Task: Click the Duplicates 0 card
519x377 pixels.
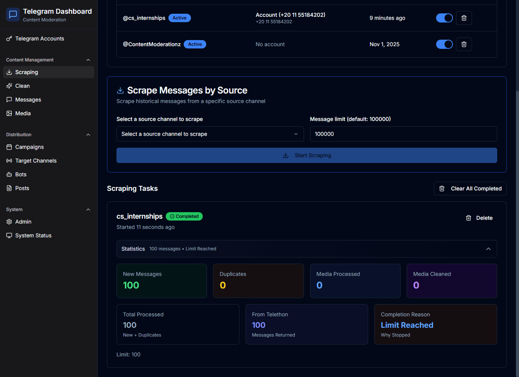Action: 259,281
